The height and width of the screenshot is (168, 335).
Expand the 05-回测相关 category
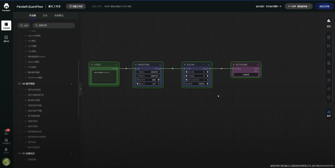pos(19,153)
